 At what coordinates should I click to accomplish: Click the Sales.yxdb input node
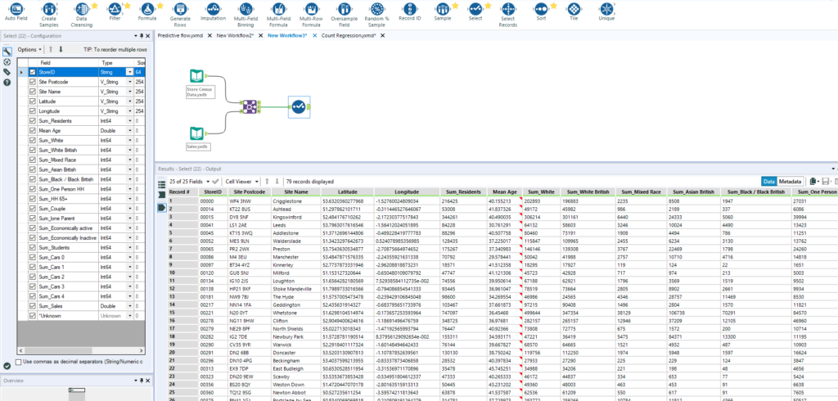tap(196, 133)
